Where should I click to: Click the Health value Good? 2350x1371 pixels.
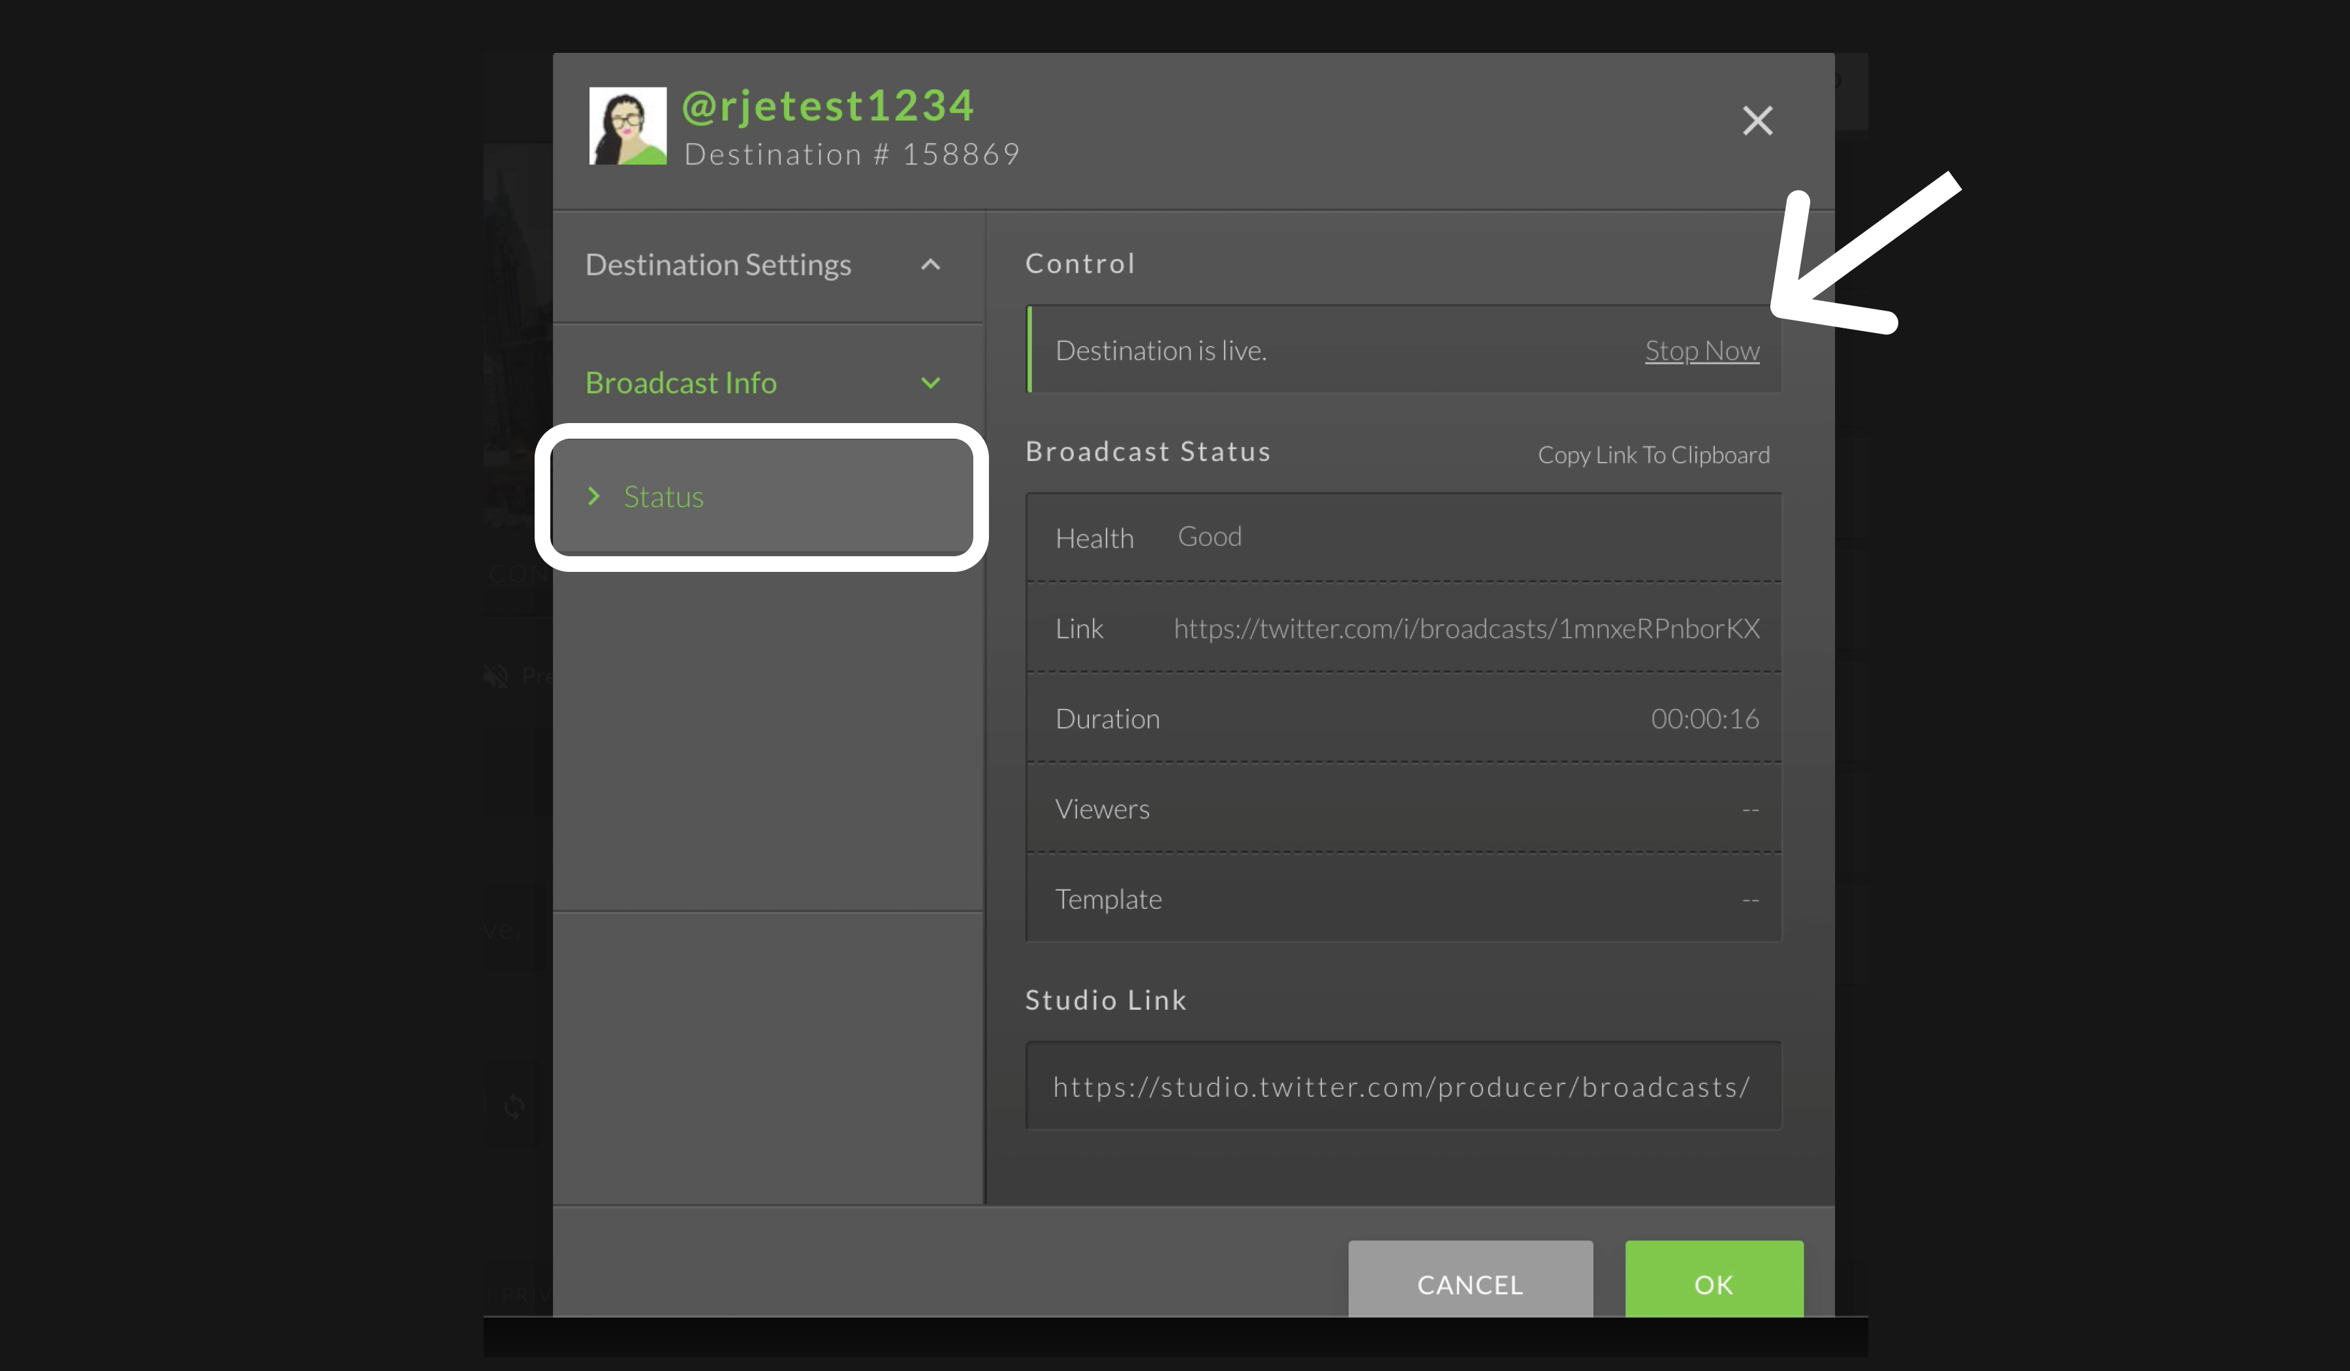[x=1210, y=536]
